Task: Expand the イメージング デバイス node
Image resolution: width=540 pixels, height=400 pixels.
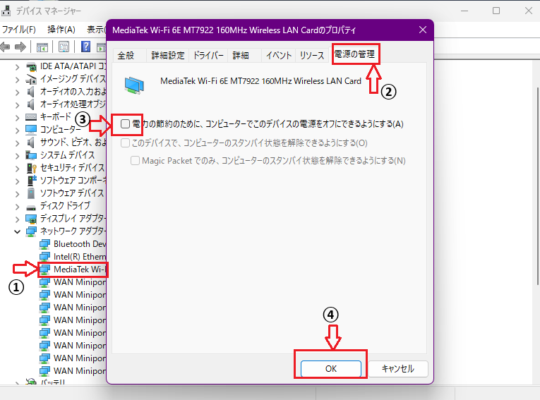Action: (x=17, y=80)
